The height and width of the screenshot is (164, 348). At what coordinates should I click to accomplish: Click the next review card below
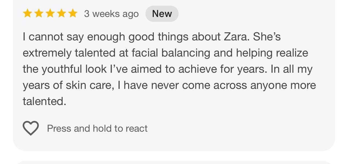click(x=174, y=162)
